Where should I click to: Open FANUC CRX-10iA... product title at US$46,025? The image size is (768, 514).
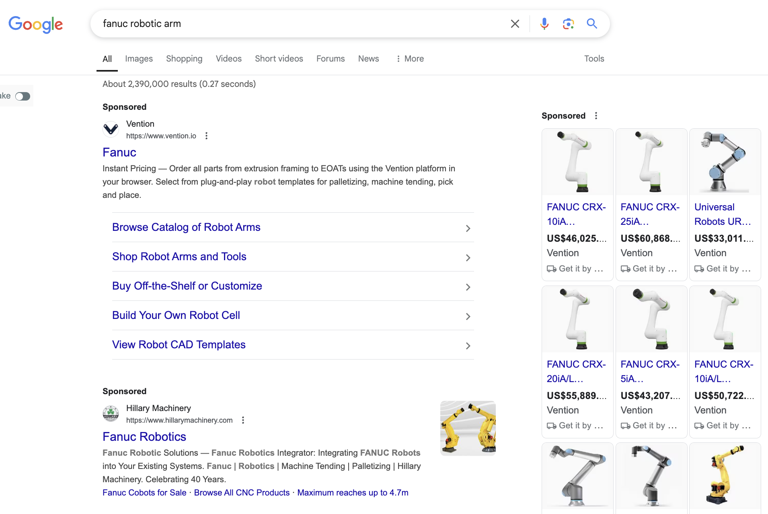pyautogui.click(x=576, y=214)
